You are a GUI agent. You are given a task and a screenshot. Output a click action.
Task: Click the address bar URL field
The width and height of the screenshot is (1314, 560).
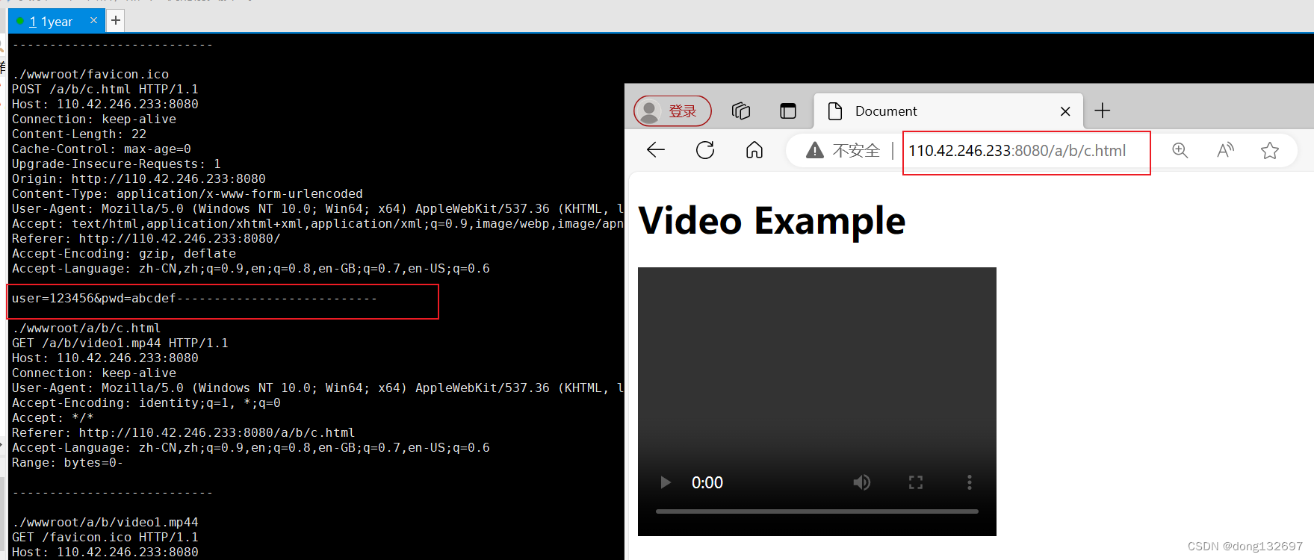(x=1017, y=151)
